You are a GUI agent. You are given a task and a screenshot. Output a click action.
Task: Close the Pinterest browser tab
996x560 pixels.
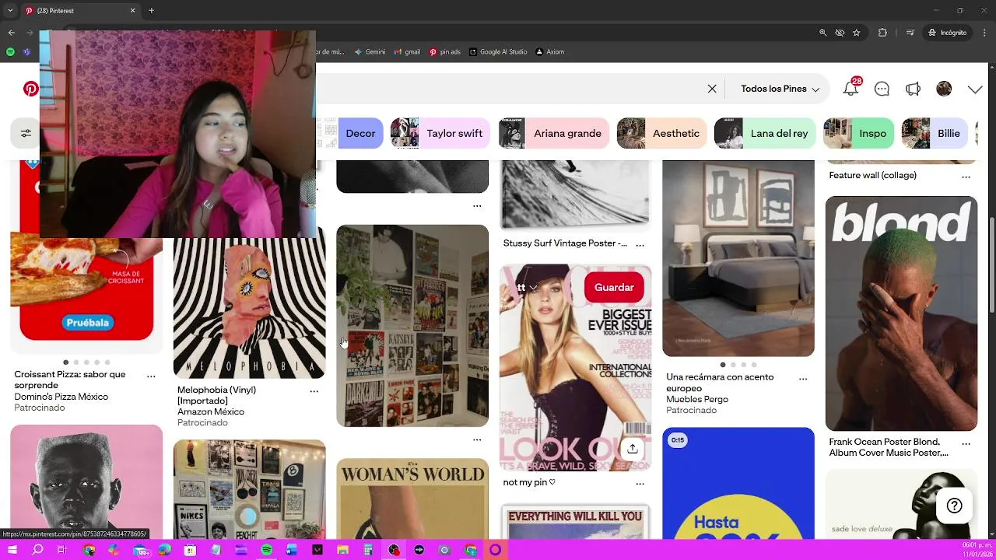pos(132,11)
